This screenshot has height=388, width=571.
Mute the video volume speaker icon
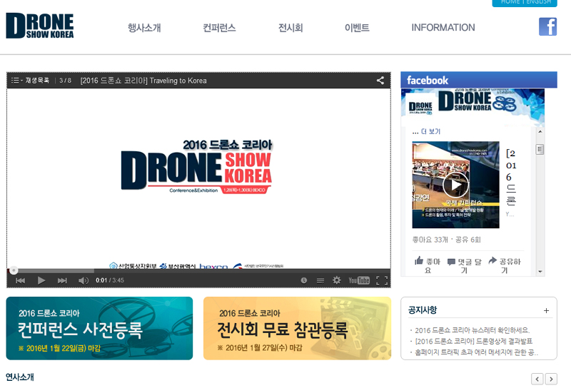click(x=84, y=280)
